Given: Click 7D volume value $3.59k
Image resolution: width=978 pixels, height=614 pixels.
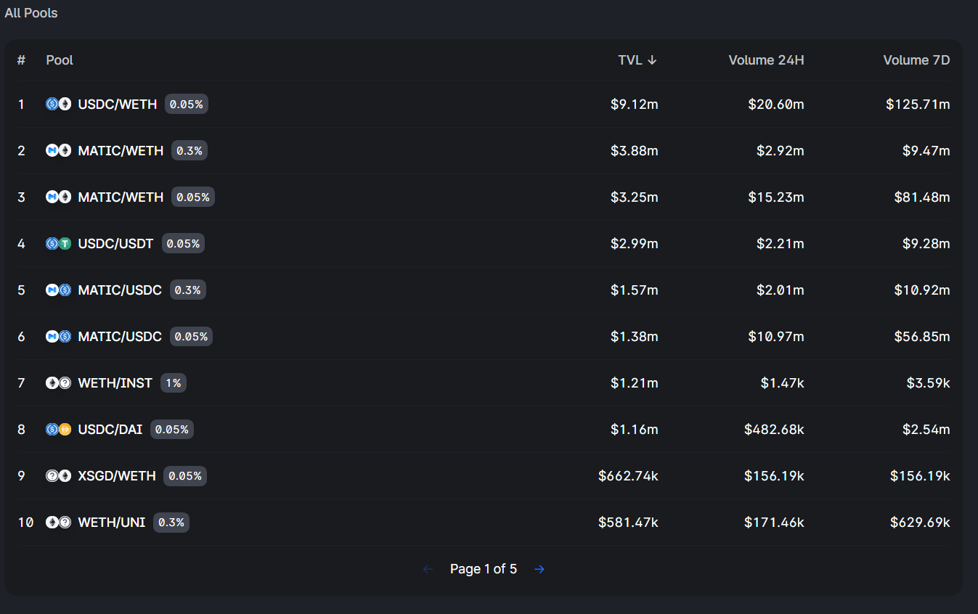Looking at the screenshot, I should coord(928,382).
